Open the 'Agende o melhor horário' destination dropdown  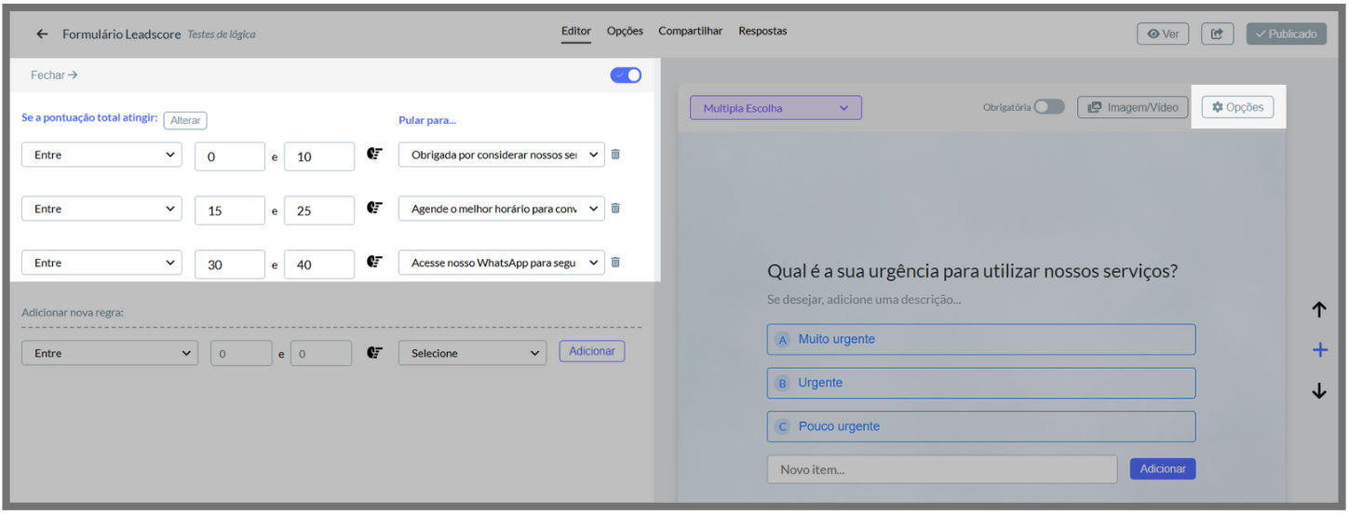(x=501, y=209)
